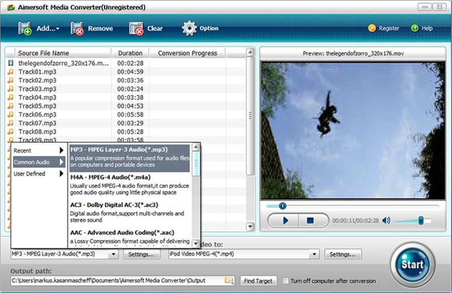Open the Common Audio submenu

tap(39, 162)
